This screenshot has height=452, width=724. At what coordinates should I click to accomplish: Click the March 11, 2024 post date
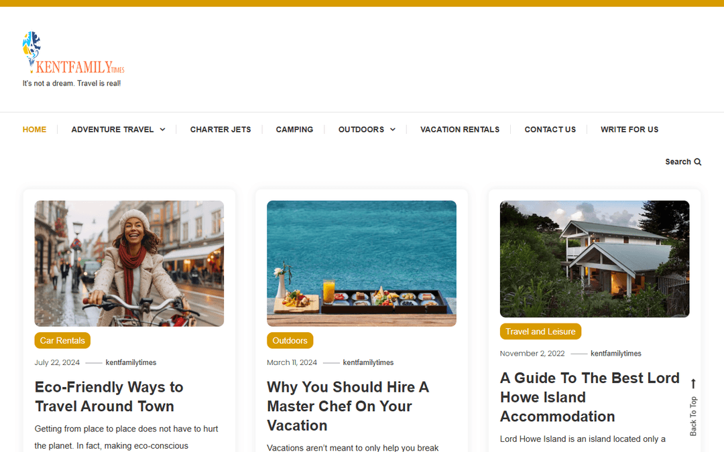pyautogui.click(x=292, y=362)
